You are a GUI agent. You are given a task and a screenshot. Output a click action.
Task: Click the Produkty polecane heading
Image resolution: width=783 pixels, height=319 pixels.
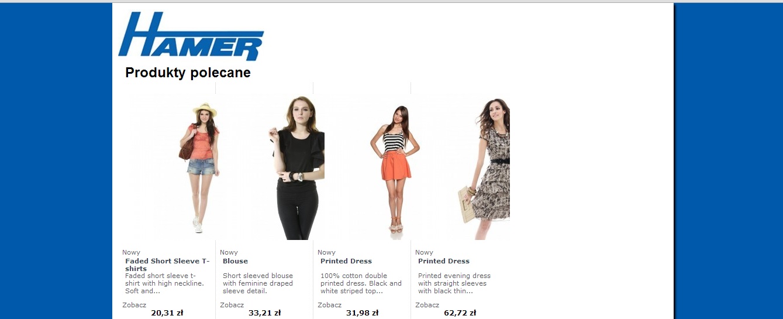tap(188, 73)
